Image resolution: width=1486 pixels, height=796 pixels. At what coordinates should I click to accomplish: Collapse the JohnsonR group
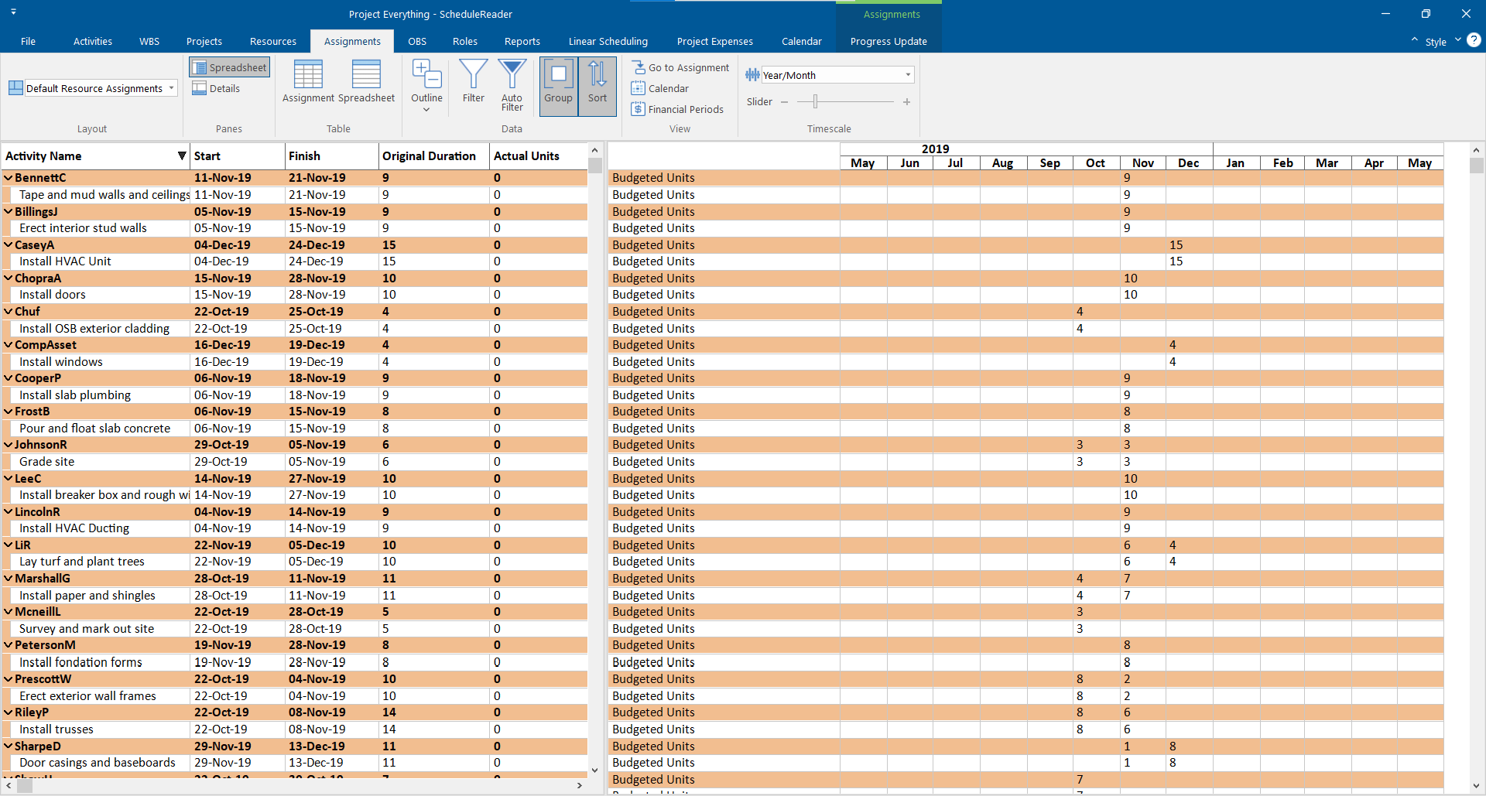[9, 445]
